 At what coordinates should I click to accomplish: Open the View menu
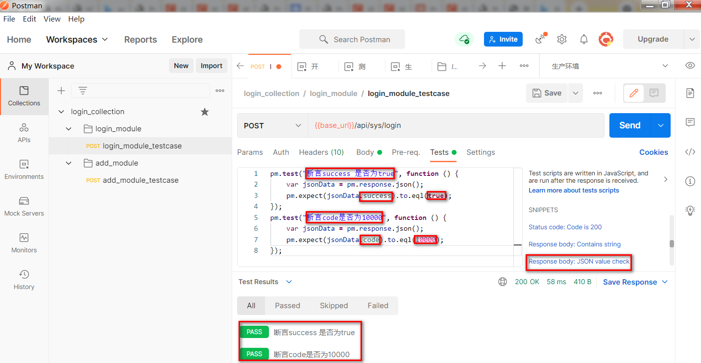point(52,19)
